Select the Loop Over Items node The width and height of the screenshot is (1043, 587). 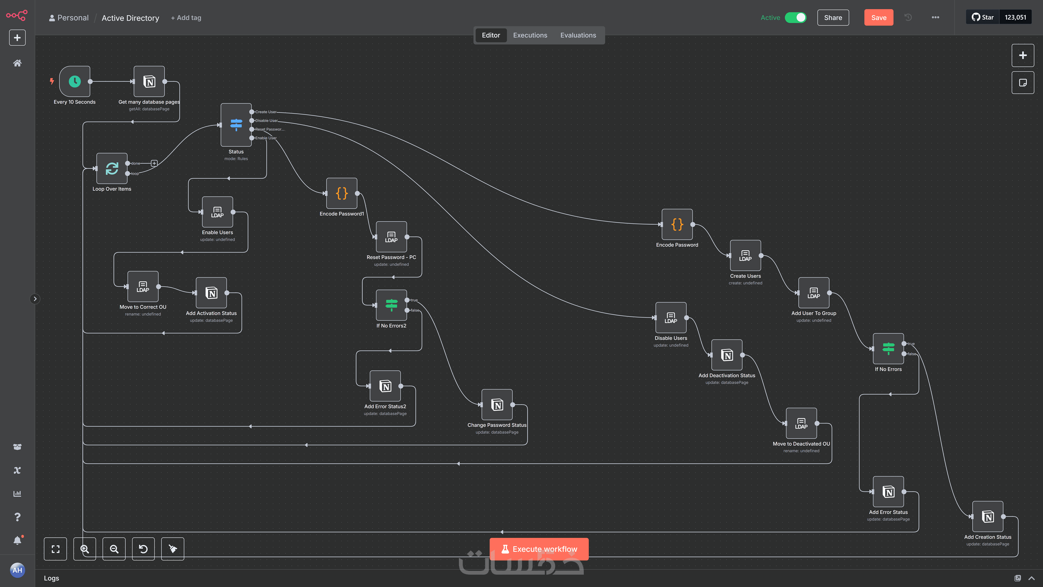coord(112,168)
